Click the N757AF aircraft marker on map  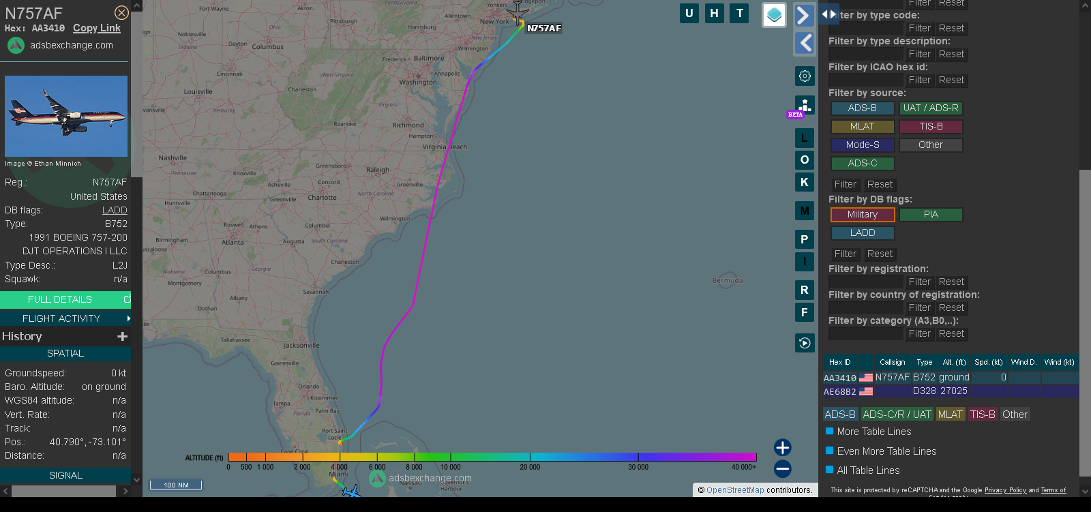519,14
